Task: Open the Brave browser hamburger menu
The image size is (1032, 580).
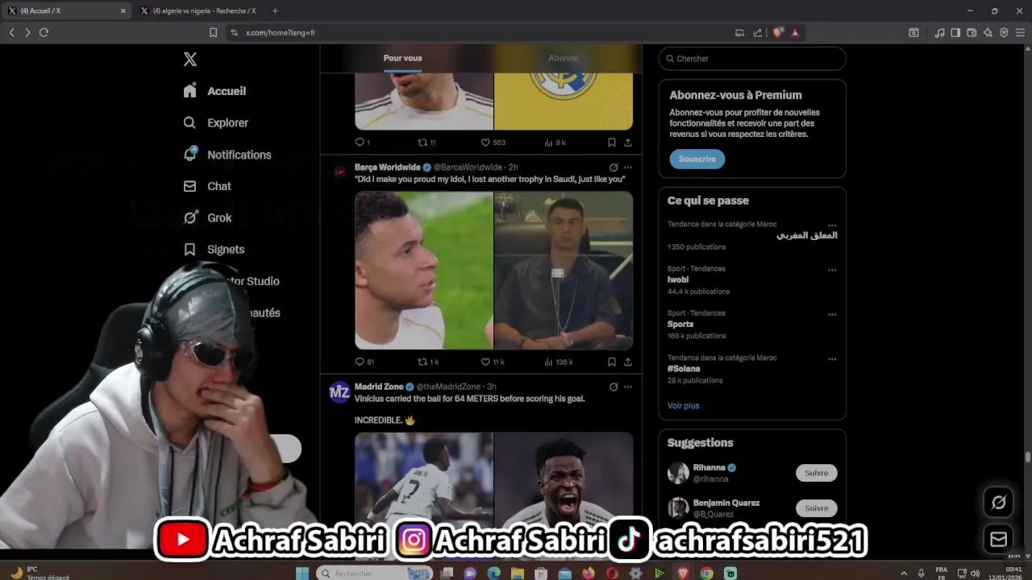Action: click(1020, 32)
